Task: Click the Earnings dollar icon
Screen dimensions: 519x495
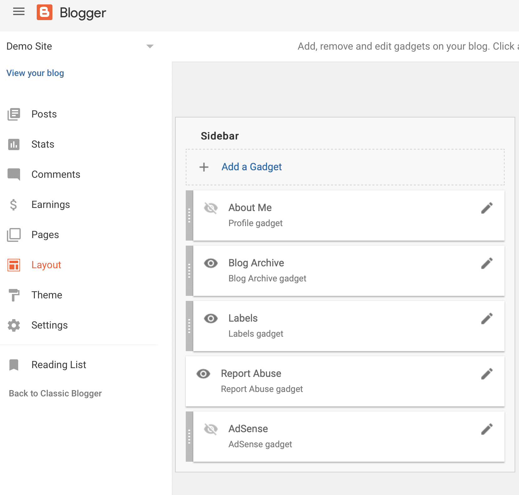Action: pos(13,204)
